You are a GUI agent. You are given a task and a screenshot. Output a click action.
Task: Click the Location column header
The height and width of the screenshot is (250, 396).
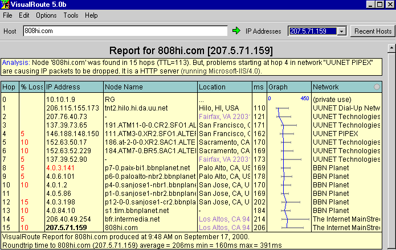click(x=224, y=87)
